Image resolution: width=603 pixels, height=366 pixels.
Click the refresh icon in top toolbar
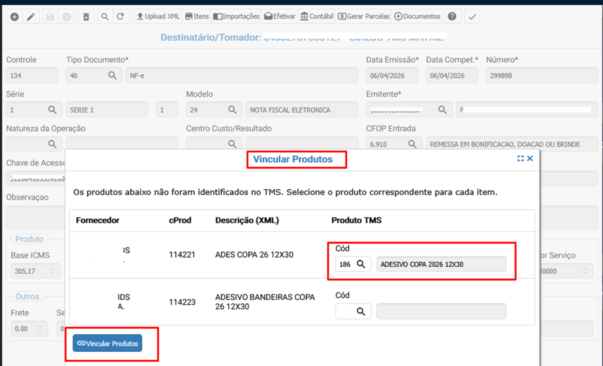point(120,16)
